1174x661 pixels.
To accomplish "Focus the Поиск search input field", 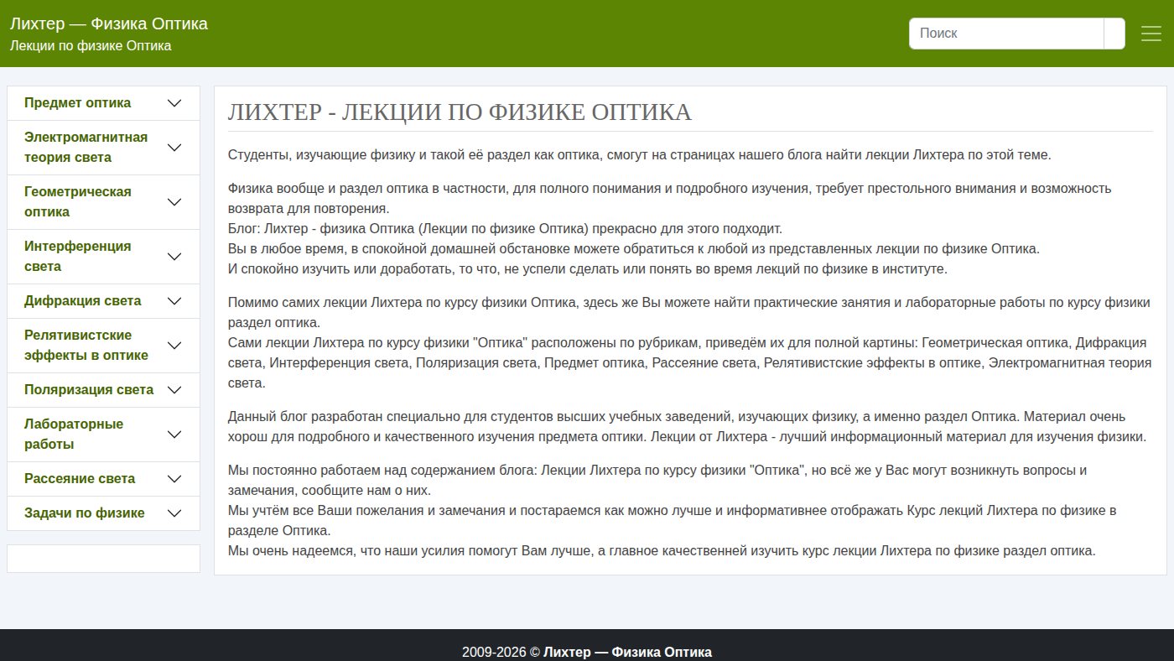I will pyautogui.click(x=1006, y=34).
